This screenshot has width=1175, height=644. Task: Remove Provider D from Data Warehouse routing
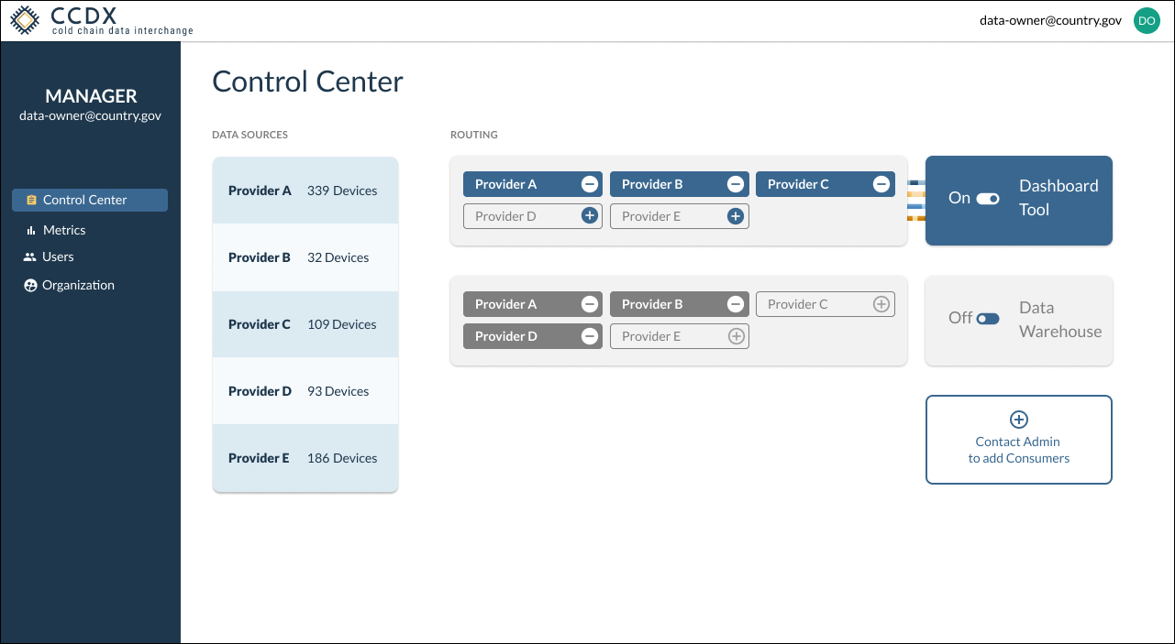pos(590,335)
